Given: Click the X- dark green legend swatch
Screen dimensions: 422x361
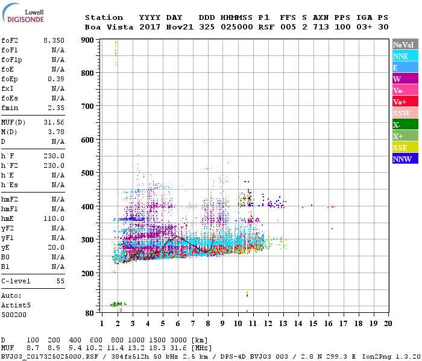Looking at the screenshot, I should point(405,125).
